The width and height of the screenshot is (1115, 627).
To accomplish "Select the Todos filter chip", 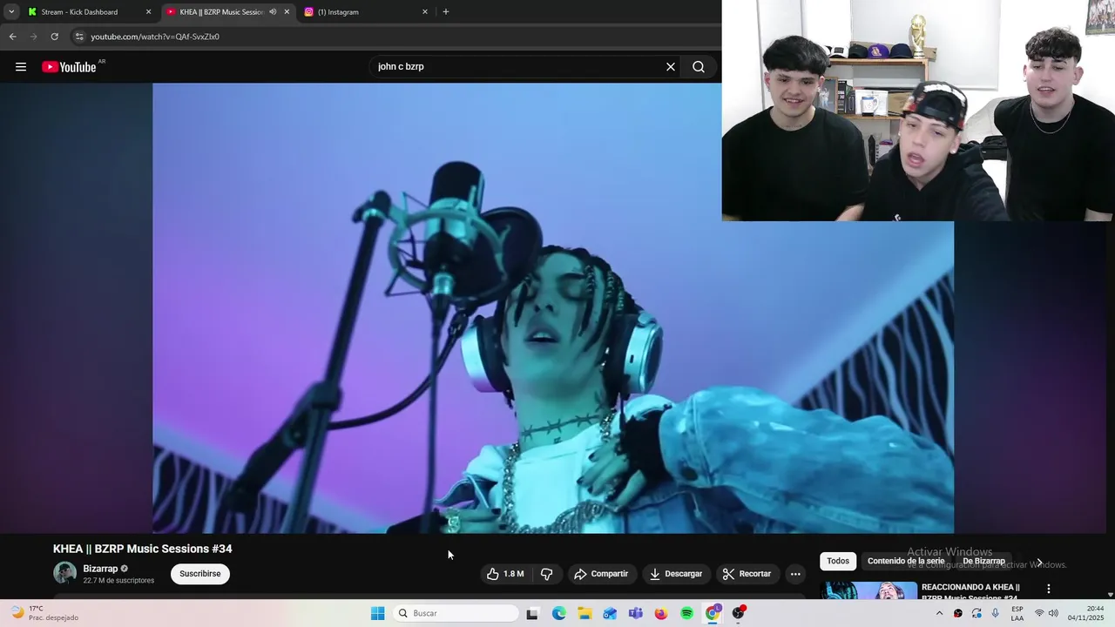I will [838, 562].
